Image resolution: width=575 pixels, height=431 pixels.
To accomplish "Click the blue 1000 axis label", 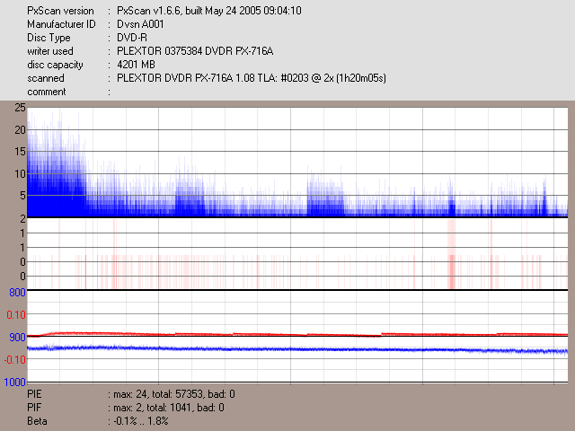I will (x=15, y=383).
